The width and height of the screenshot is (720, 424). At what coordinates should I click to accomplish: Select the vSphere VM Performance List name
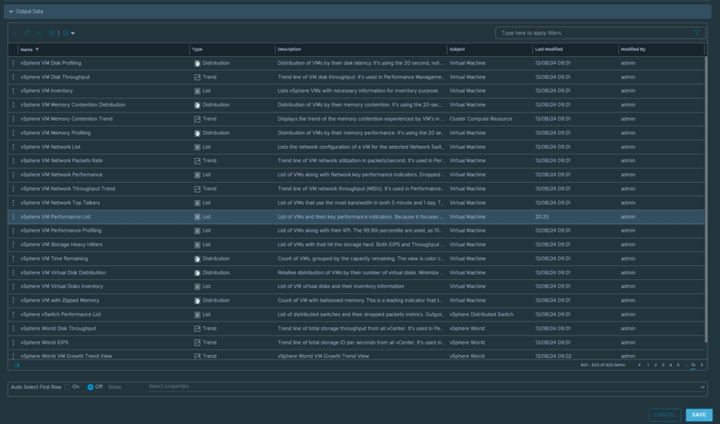coord(56,217)
